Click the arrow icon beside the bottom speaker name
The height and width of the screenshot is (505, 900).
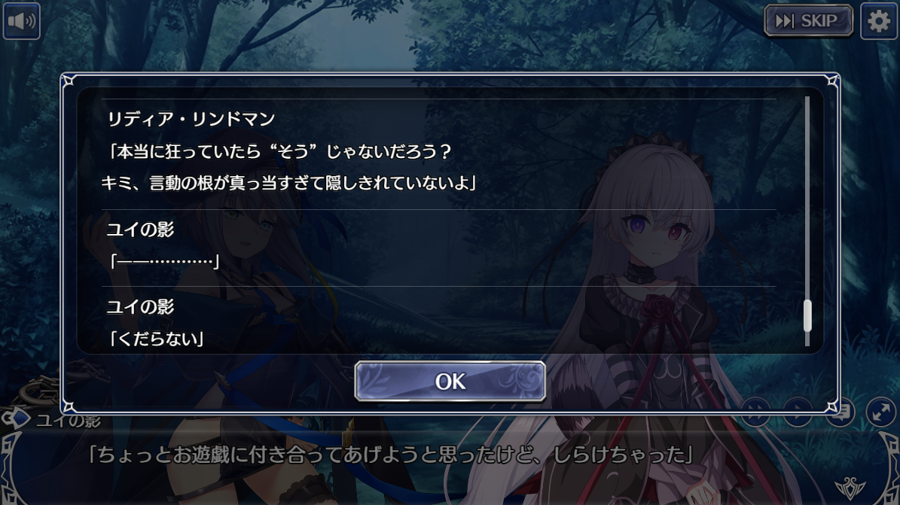coord(16,418)
